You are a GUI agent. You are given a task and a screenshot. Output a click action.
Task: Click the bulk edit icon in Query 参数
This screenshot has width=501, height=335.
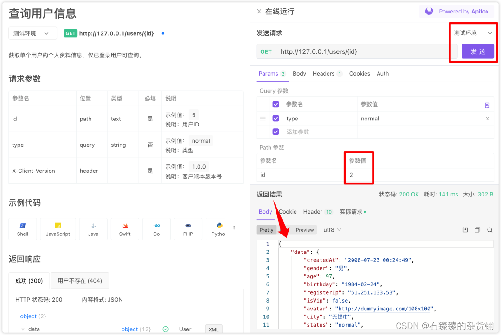tap(487, 105)
